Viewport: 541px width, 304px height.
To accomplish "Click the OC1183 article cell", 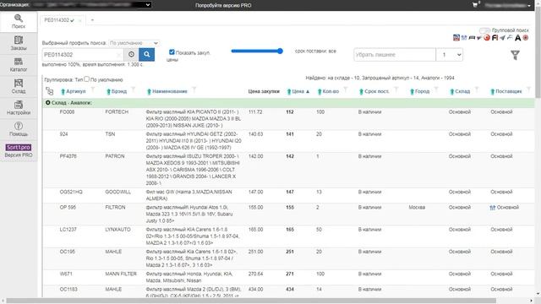I will [x=68, y=290].
